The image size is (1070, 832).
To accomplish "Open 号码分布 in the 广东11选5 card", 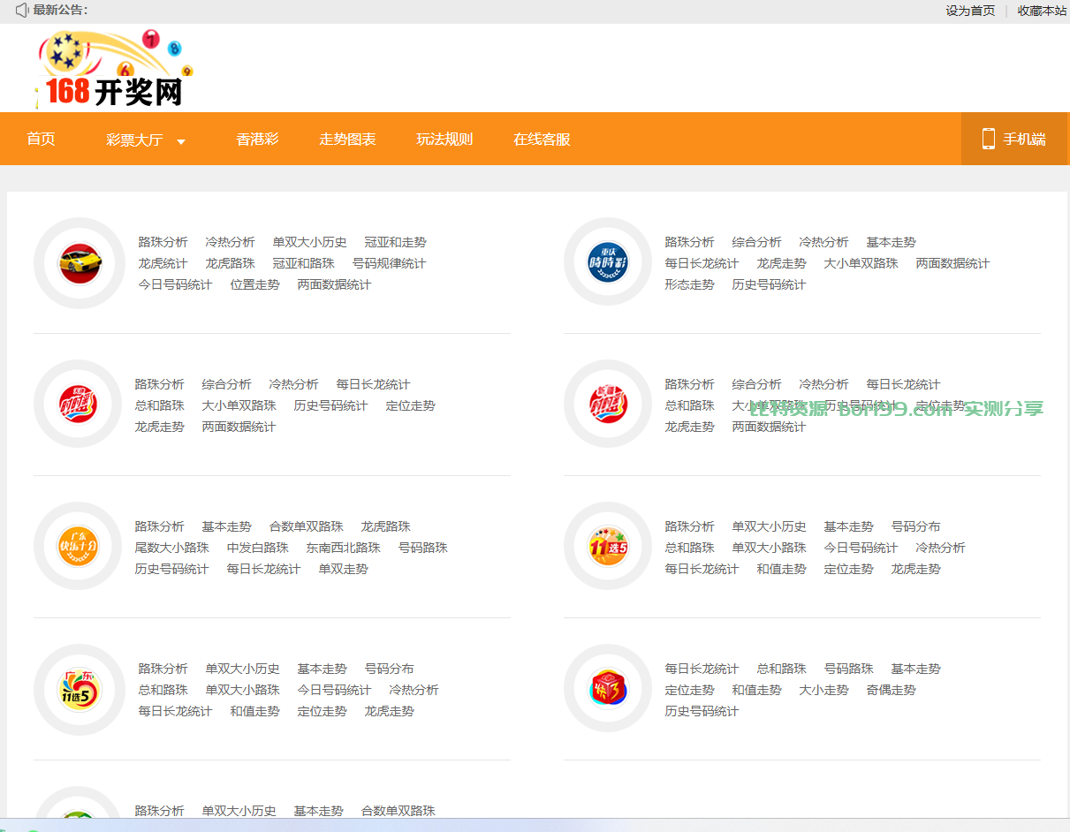I will 389,669.
